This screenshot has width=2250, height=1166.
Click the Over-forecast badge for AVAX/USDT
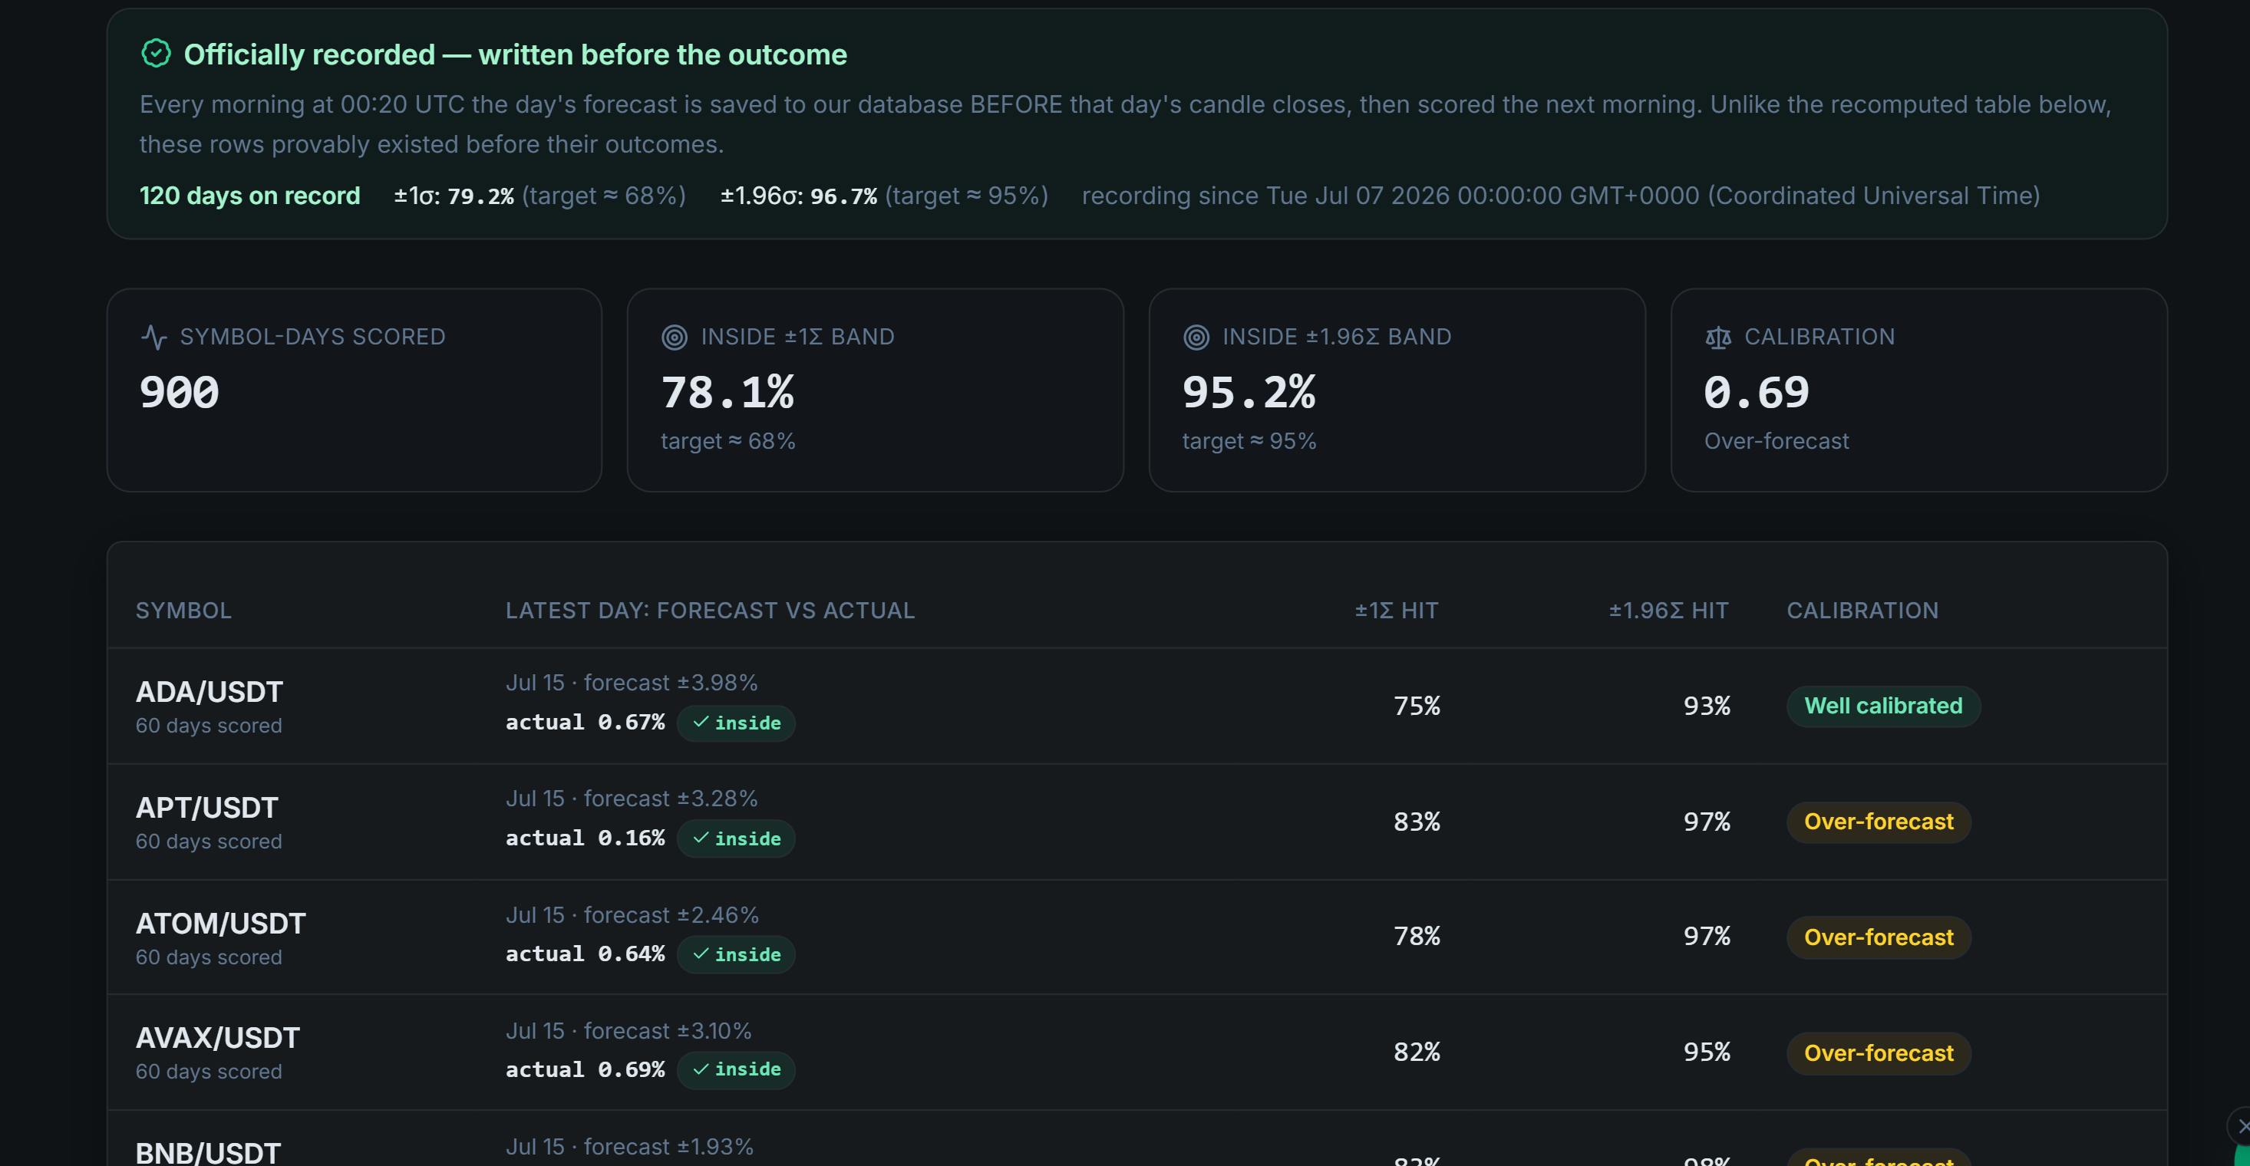[x=1879, y=1053]
